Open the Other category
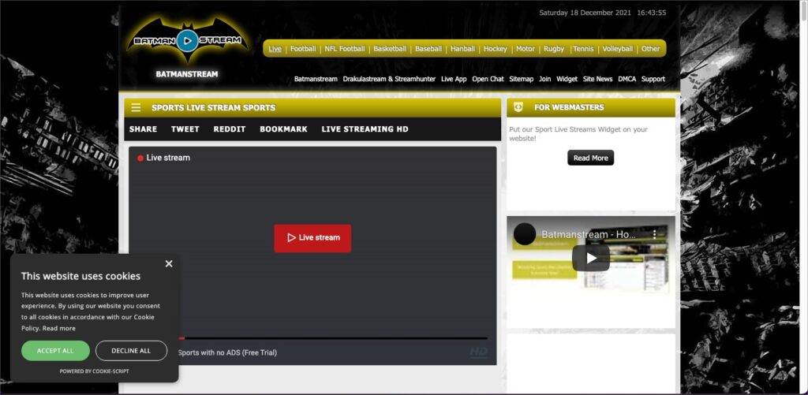The image size is (808, 395). (650, 49)
